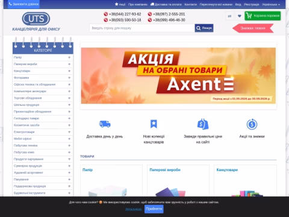Expand Торгове обладнання category plus
289x217 pixels.
point(69,98)
